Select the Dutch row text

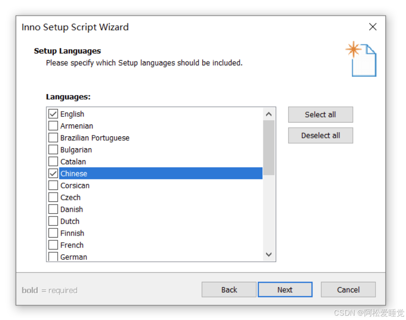pyautogui.click(x=70, y=221)
